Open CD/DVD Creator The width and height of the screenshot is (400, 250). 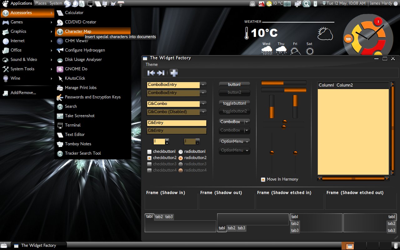tap(93, 22)
